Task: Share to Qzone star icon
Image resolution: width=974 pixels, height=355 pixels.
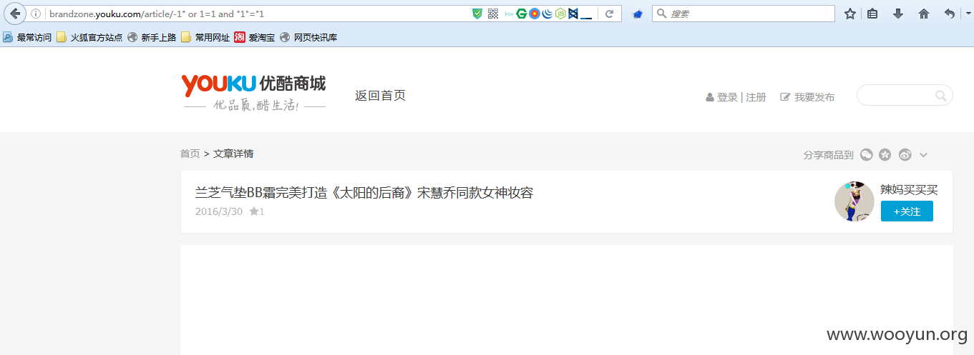Action: 885,154
